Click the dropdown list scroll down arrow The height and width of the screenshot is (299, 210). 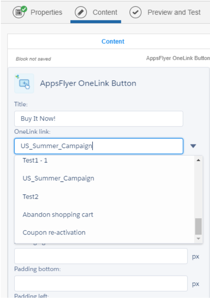198,239
